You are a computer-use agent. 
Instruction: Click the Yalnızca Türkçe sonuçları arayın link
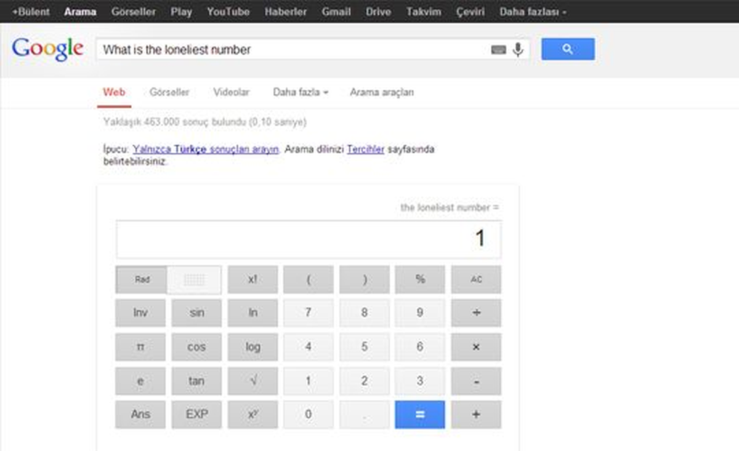tap(206, 150)
